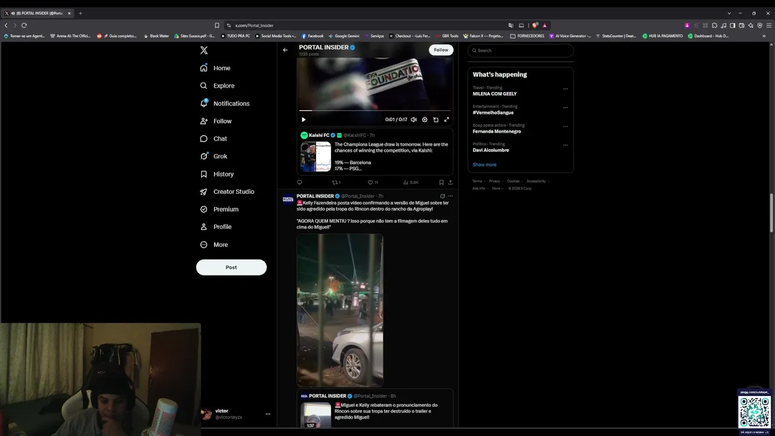
Task: Expand account menu for victor
Action: pyautogui.click(x=268, y=414)
